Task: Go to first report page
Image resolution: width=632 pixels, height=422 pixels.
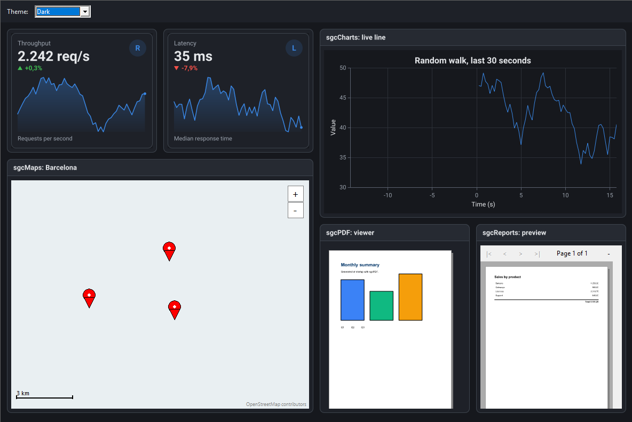Action: [x=489, y=254]
